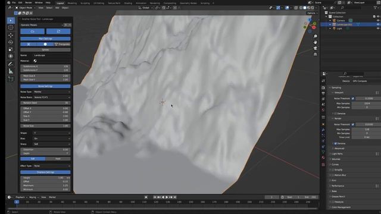Open the Render properties tab icon
The width and height of the screenshot is (381, 214).
pyautogui.click(x=323, y=87)
